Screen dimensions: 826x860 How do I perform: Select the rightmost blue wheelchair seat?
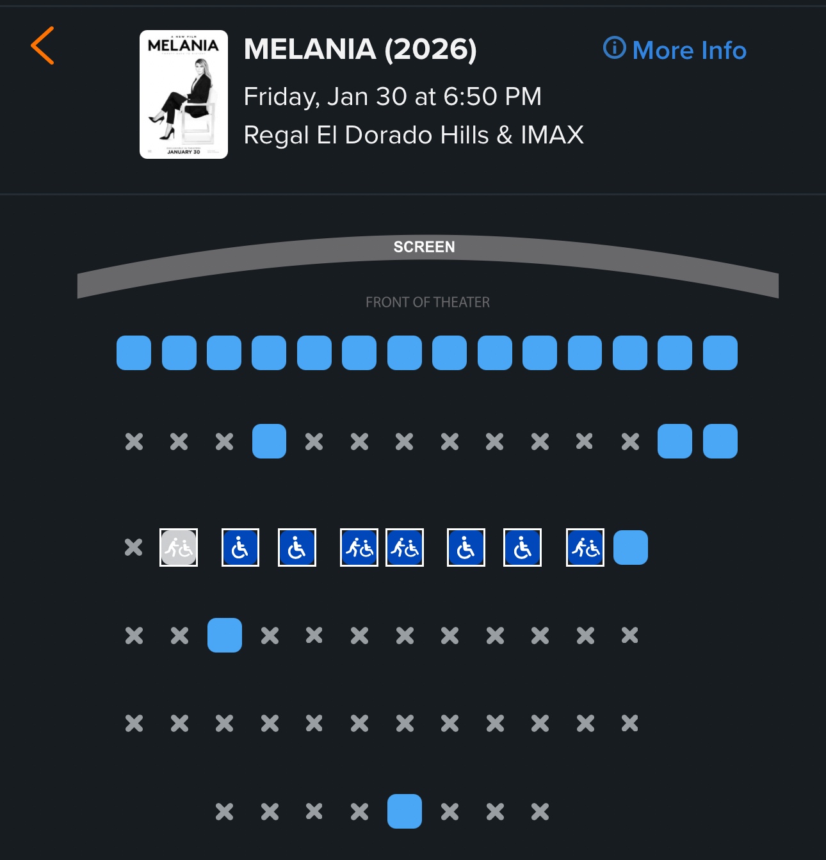point(522,548)
